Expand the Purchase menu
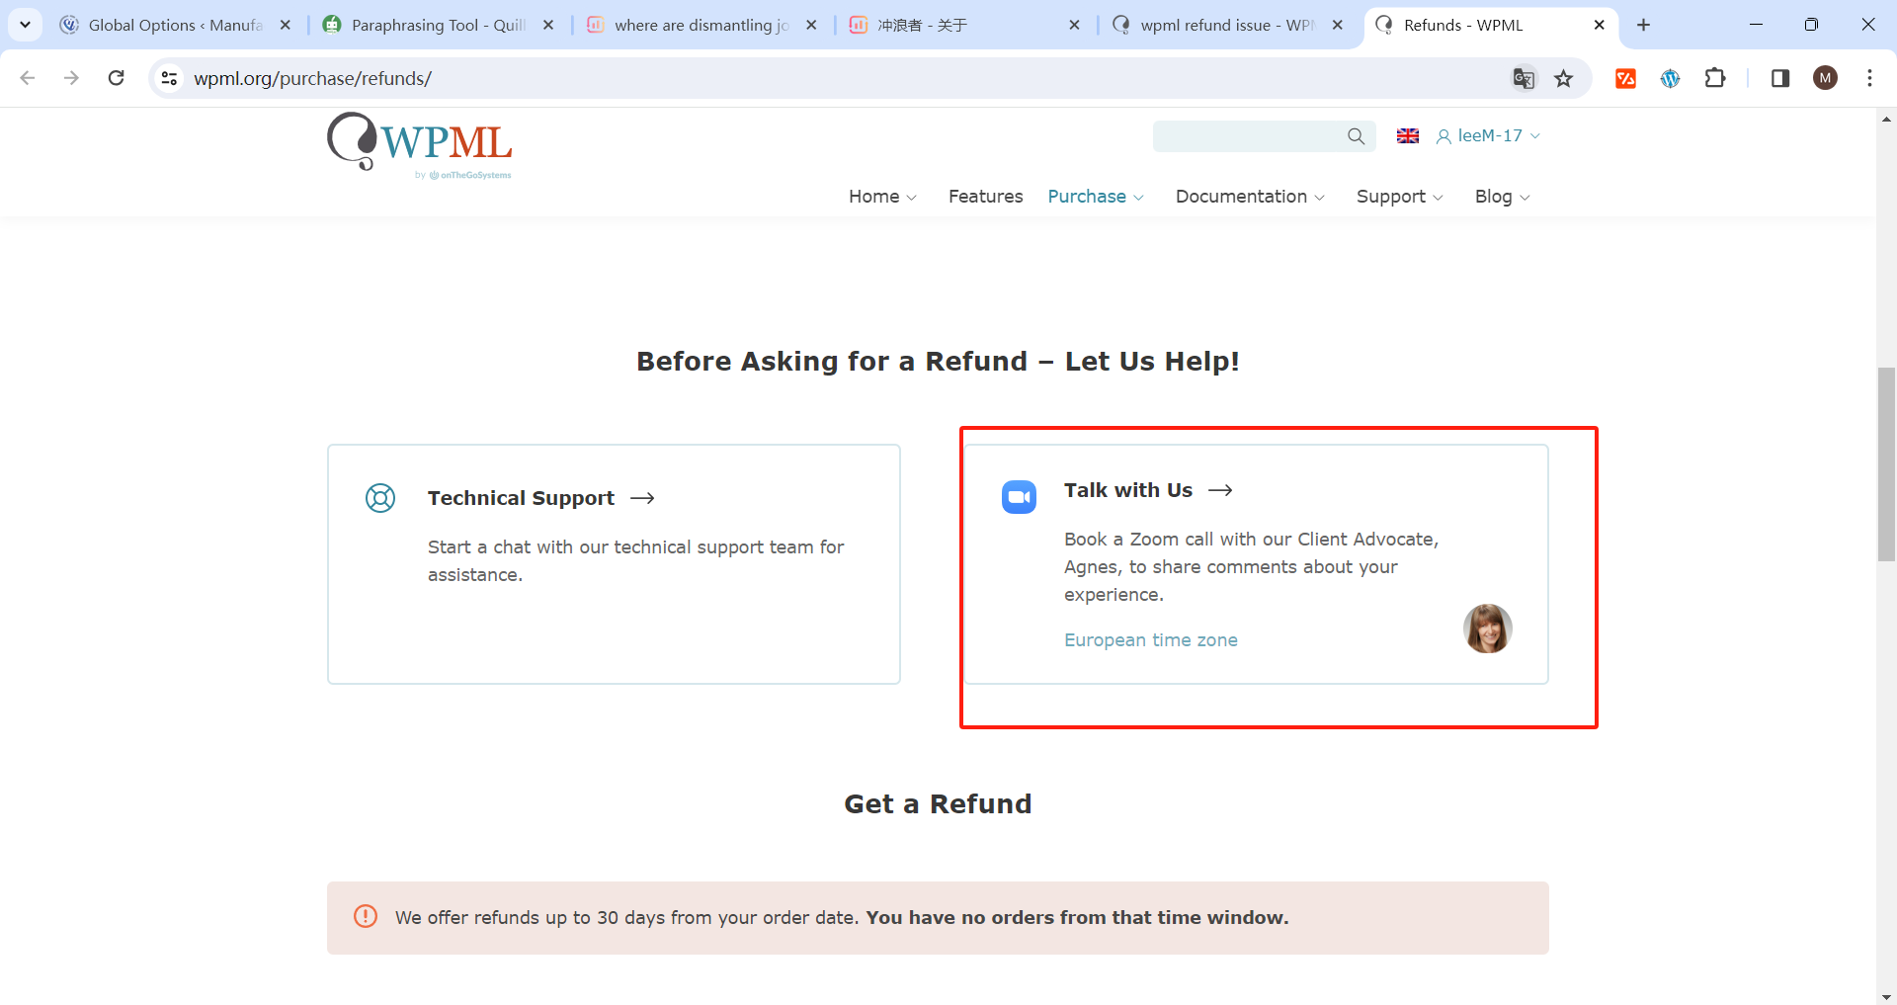Viewport: 1897px width, 1005px height. pyautogui.click(x=1096, y=197)
